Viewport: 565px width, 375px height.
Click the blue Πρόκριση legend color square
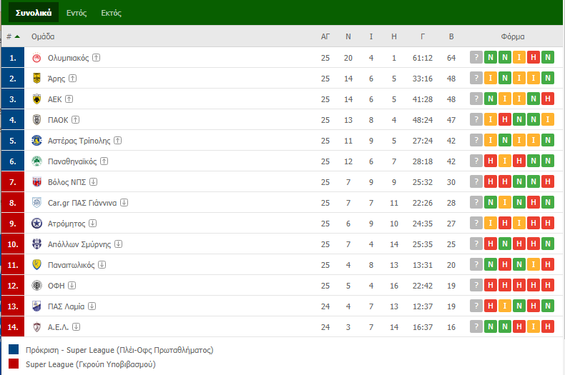[x=14, y=349]
